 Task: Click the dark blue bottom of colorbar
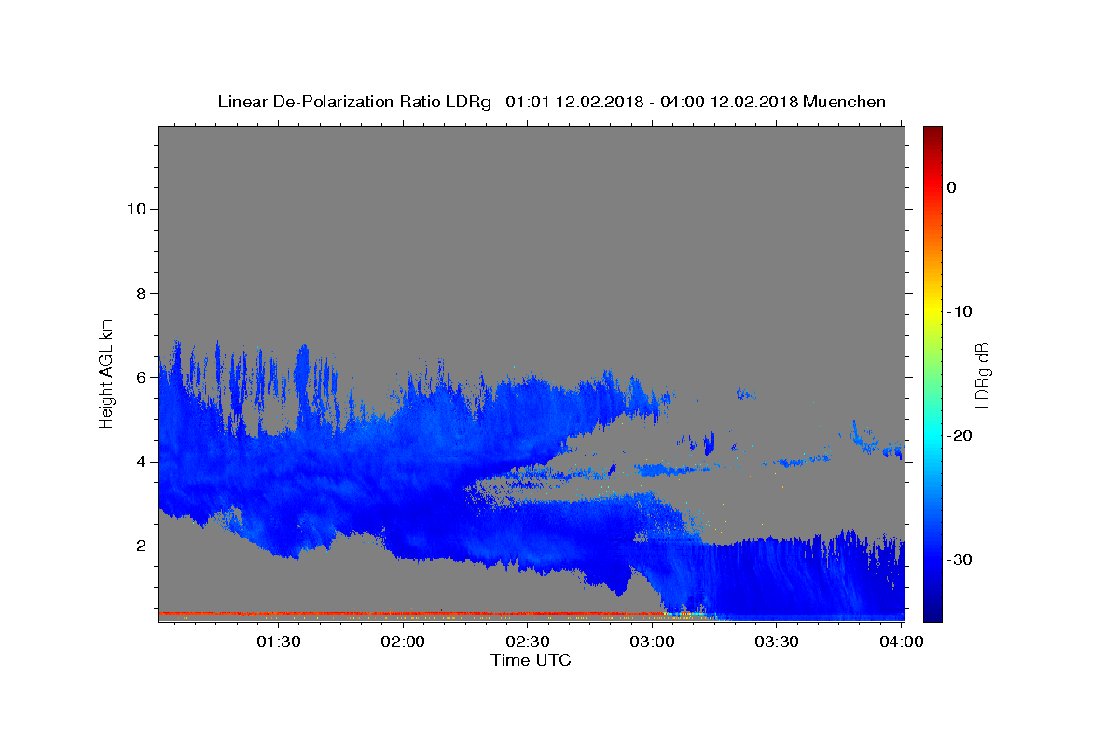coord(932,614)
